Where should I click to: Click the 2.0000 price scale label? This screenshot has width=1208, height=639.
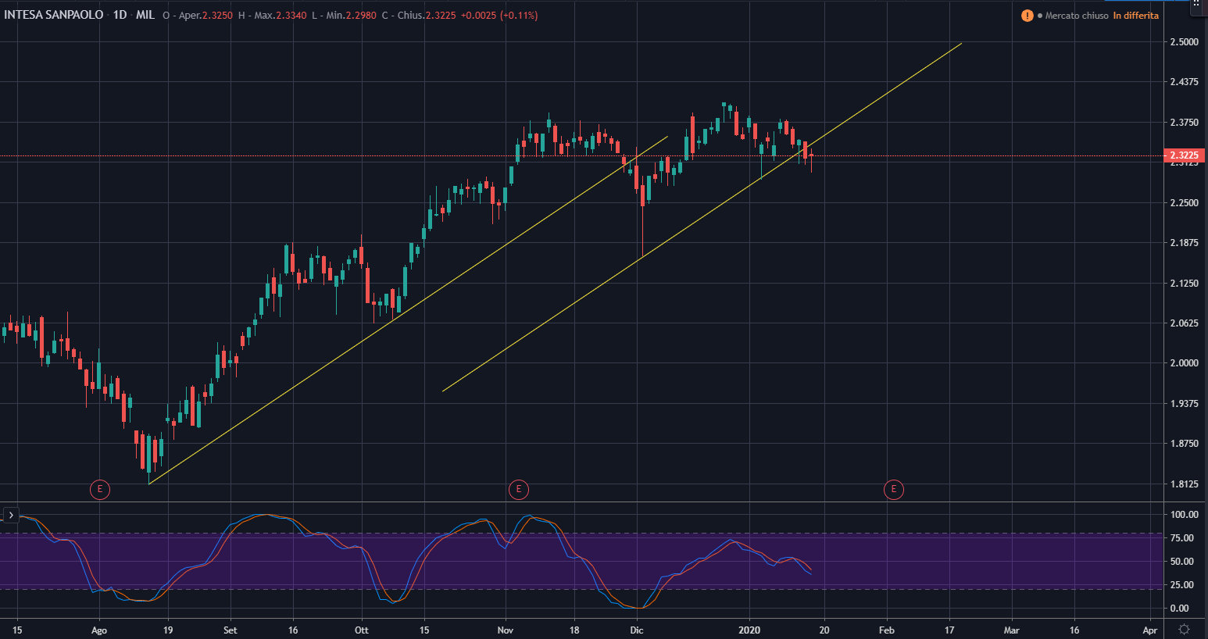click(x=1184, y=363)
